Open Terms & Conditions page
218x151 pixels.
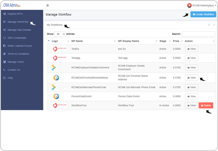tap(18, 54)
